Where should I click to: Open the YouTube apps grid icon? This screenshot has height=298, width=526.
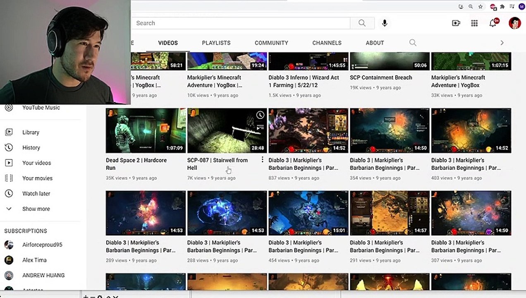pyautogui.click(x=474, y=23)
